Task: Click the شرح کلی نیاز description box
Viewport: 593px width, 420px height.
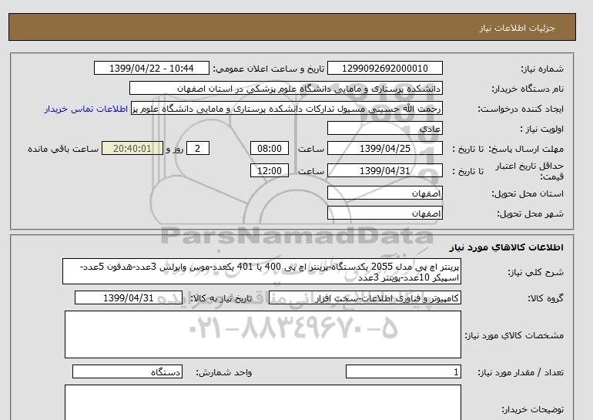Action: pos(262,272)
